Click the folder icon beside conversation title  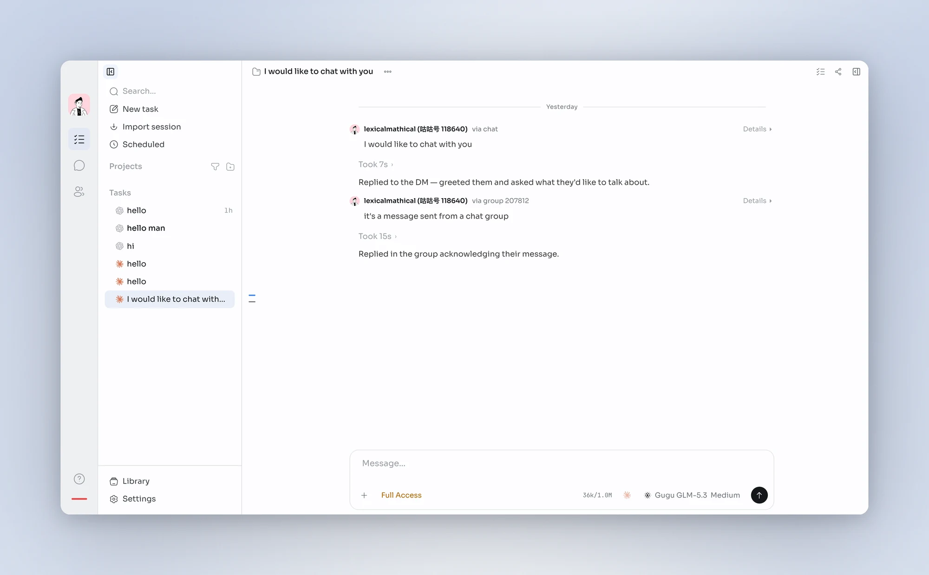coord(256,71)
